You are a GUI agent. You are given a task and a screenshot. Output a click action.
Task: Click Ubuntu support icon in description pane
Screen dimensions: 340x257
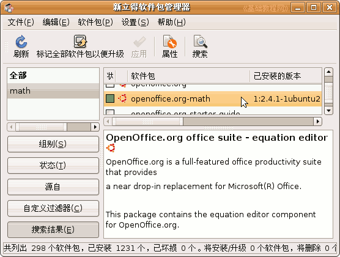click(111, 148)
